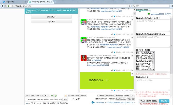Open the リスト dropdown button
Screen dimensions: 173x105
[47, 96]
